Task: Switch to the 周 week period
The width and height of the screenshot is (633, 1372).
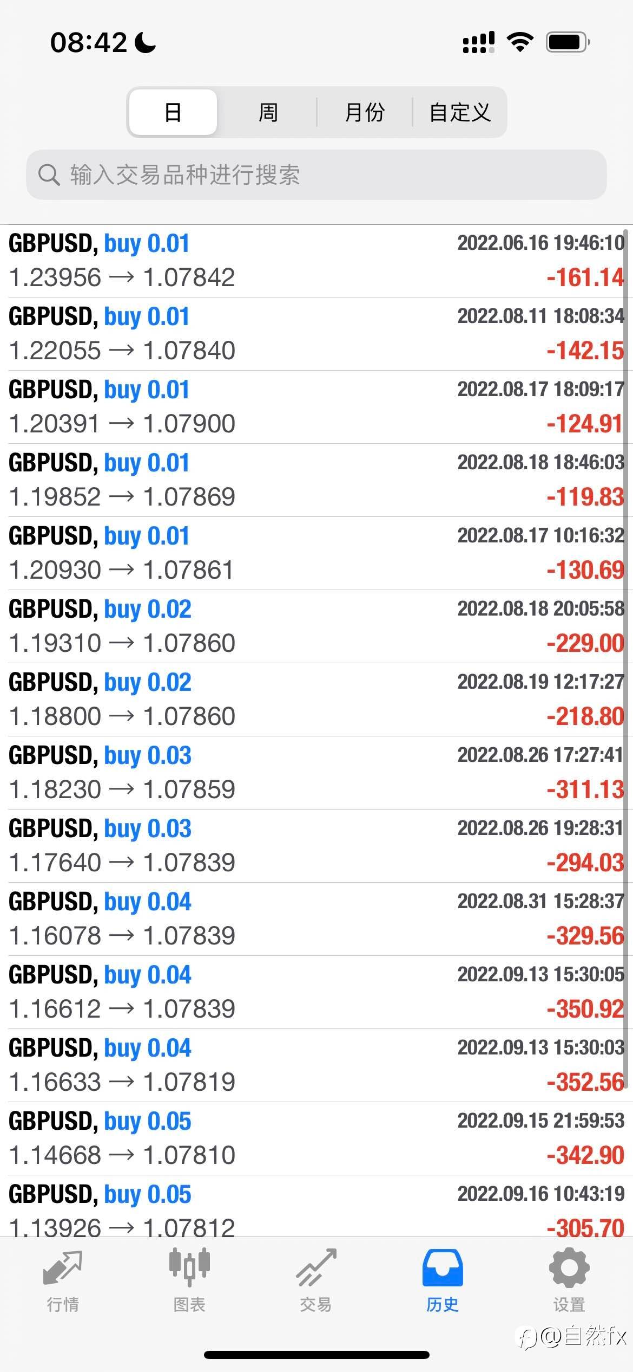Action: point(268,112)
